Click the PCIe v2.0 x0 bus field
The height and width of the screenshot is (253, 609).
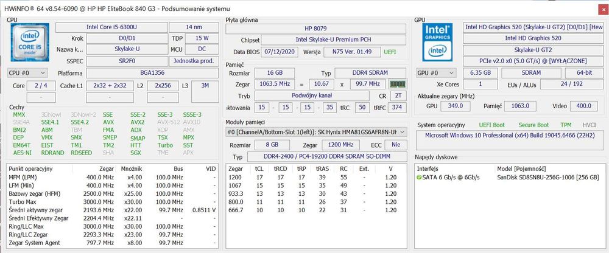click(533, 61)
